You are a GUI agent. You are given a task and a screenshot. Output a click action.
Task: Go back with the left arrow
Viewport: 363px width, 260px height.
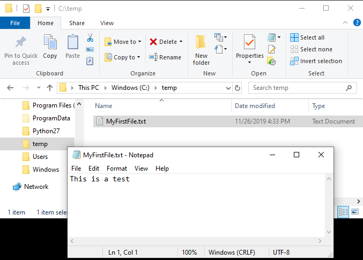coord(10,88)
